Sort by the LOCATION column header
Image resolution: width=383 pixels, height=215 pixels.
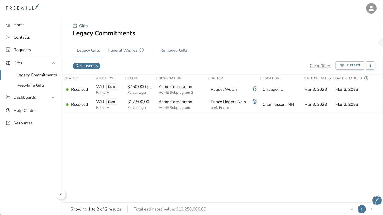pos(271,78)
